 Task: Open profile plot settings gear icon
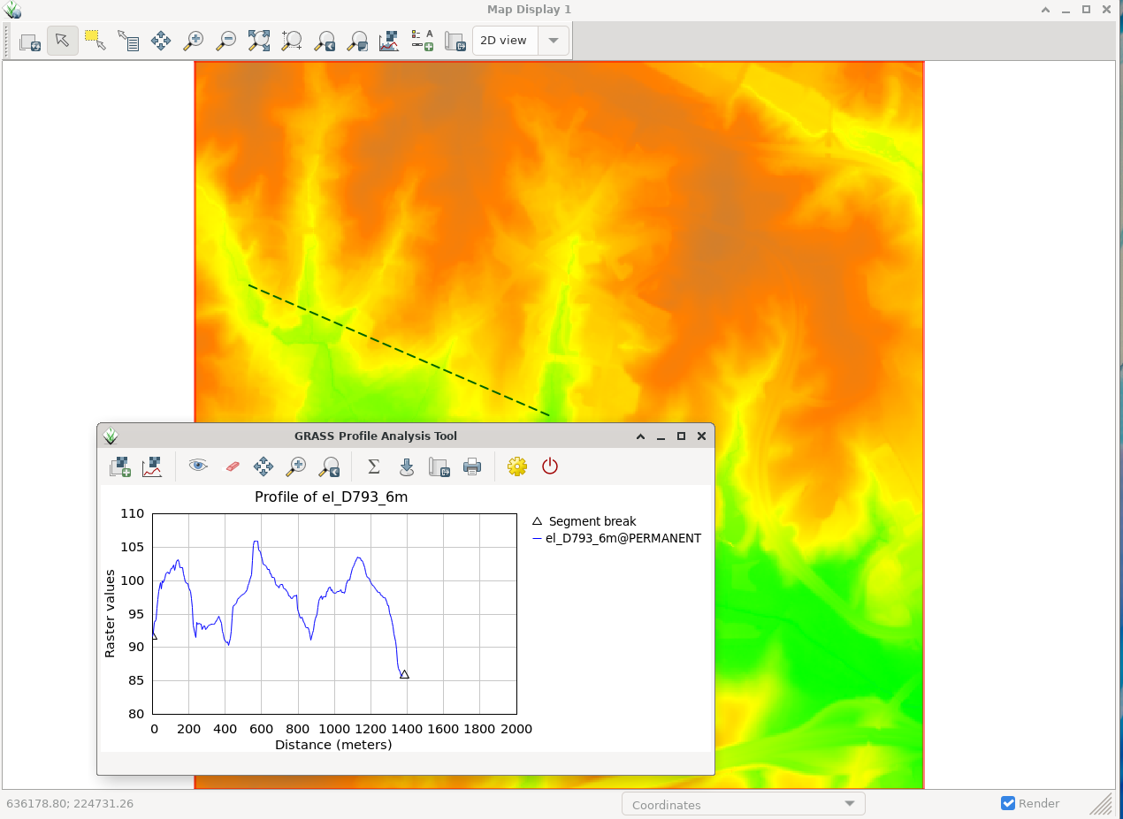point(517,466)
